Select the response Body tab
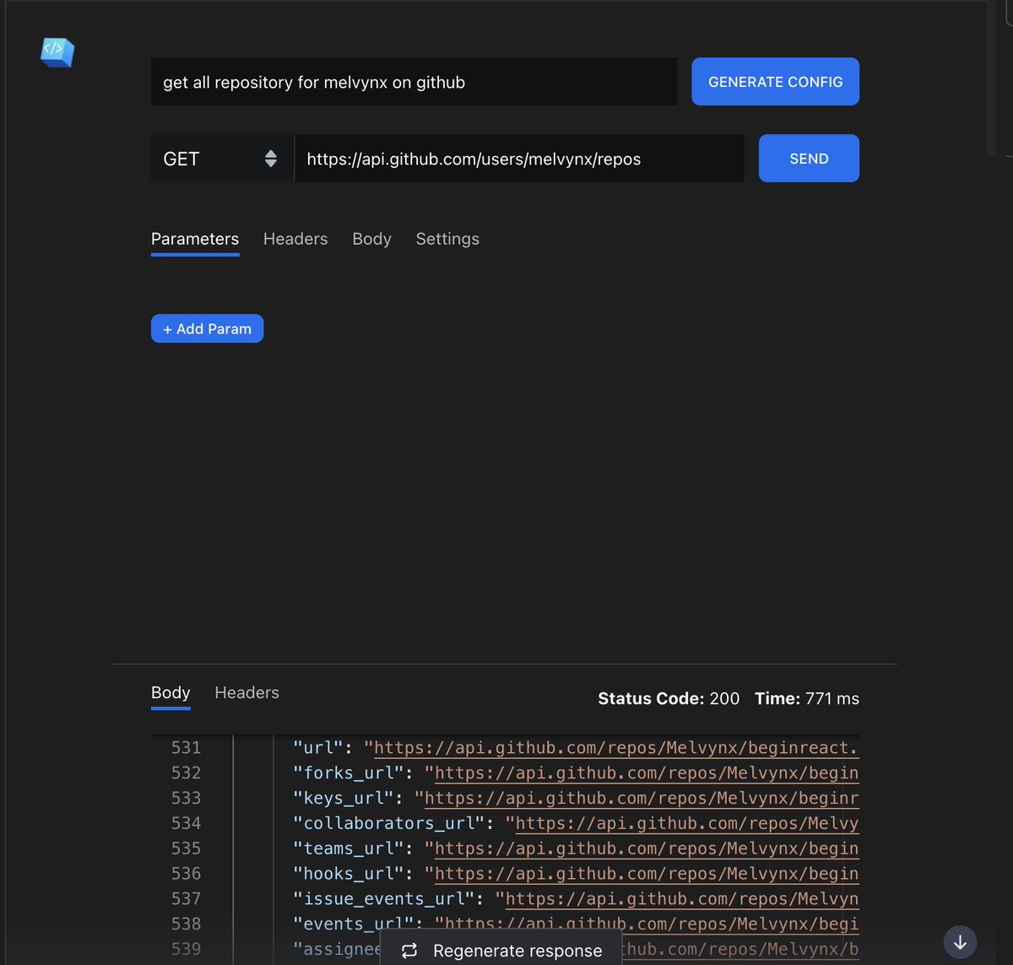 (171, 693)
